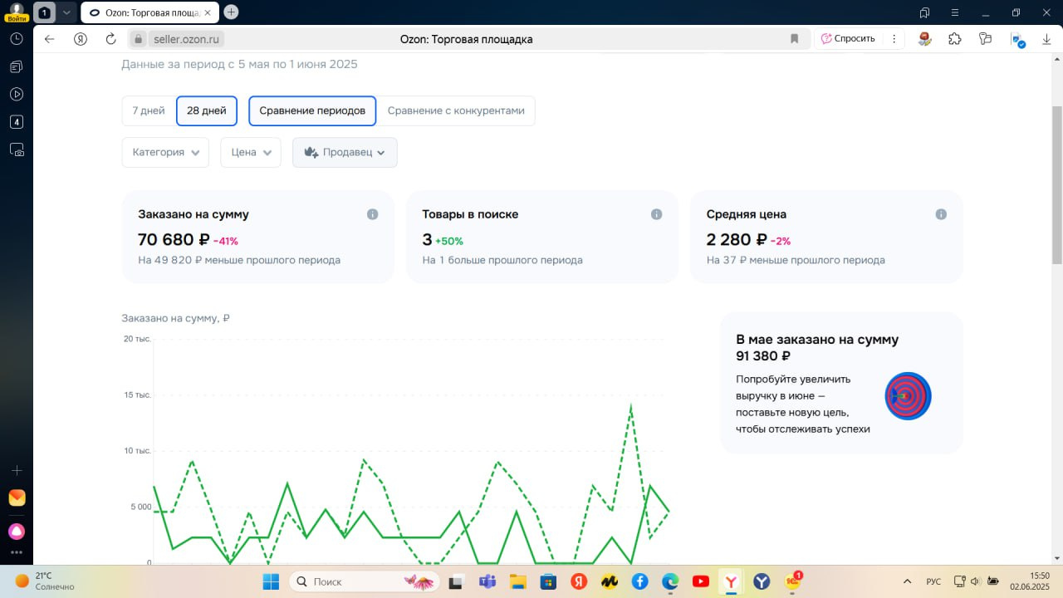Open info tooltip for Средняя цена
The width and height of the screenshot is (1063, 598).
coord(940,214)
